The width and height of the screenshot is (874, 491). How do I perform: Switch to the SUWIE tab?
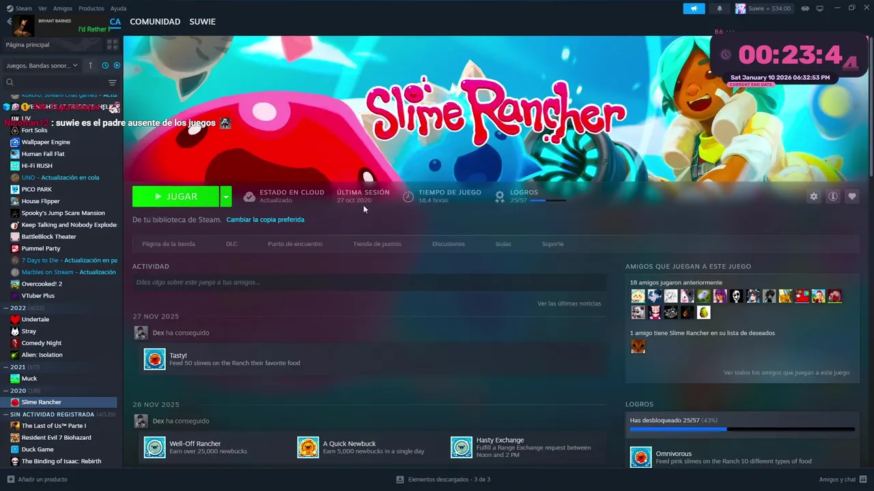202,22
